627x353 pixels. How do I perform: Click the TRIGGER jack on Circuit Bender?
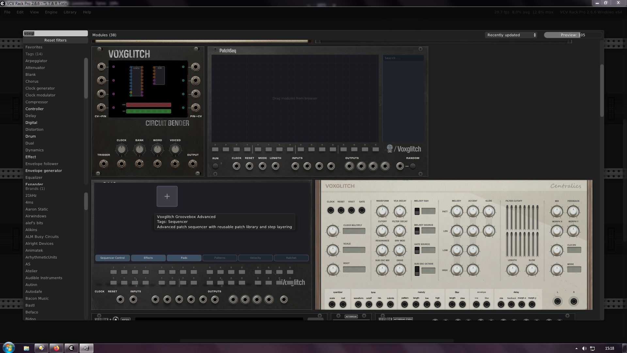tap(104, 164)
